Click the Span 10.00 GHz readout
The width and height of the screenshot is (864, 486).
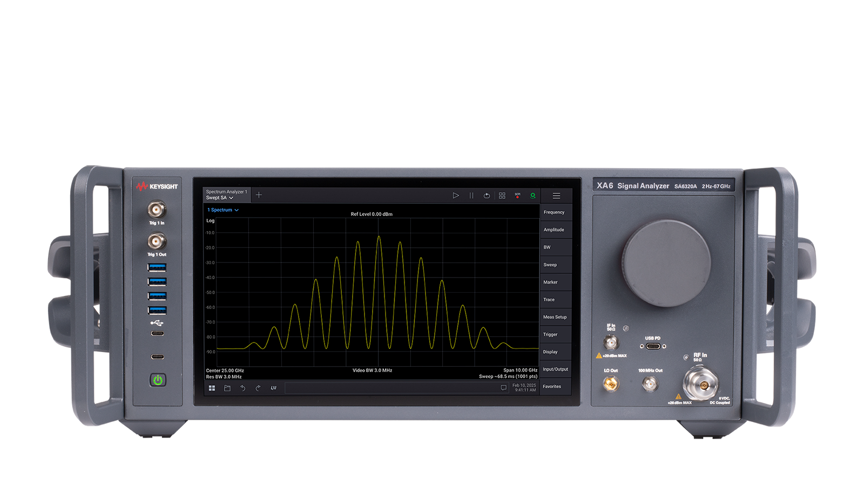point(521,370)
